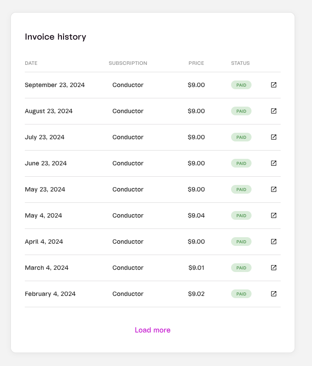Open the September 23, 2024 invoice link icon
This screenshot has width=312, height=366.
[x=274, y=85]
